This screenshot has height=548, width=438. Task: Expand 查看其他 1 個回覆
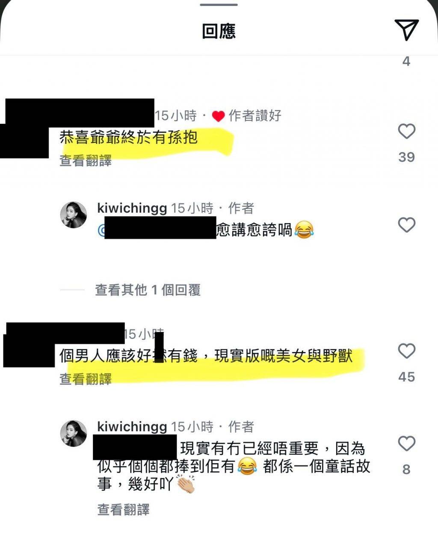pyautogui.click(x=148, y=290)
